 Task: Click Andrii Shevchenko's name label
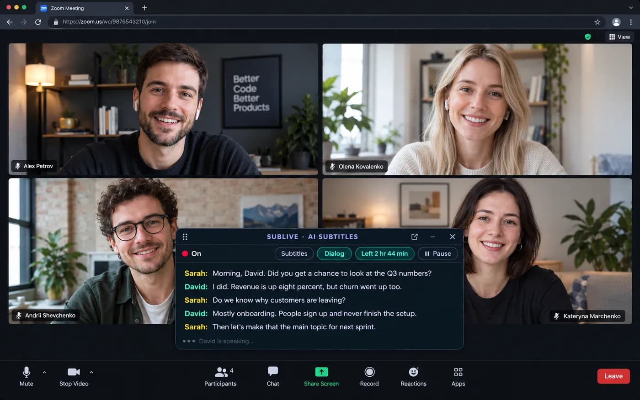(45, 315)
